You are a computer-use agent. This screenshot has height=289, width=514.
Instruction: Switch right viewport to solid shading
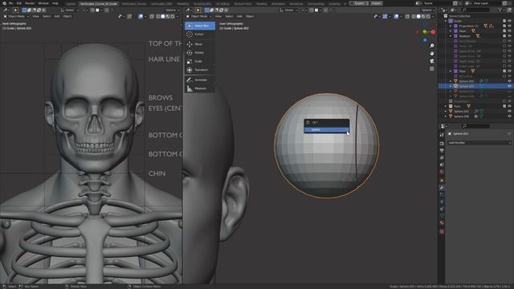pyautogui.click(x=418, y=16)
